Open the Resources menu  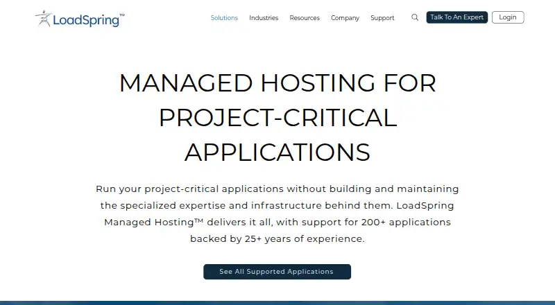pos(305,18)
